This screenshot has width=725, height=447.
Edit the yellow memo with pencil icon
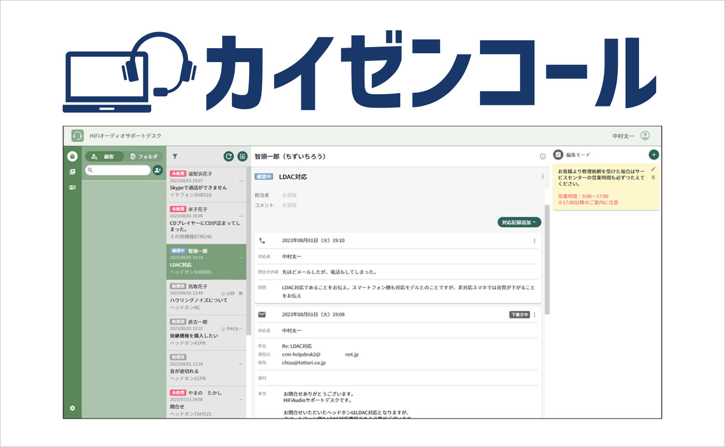(x=653, y=169)
